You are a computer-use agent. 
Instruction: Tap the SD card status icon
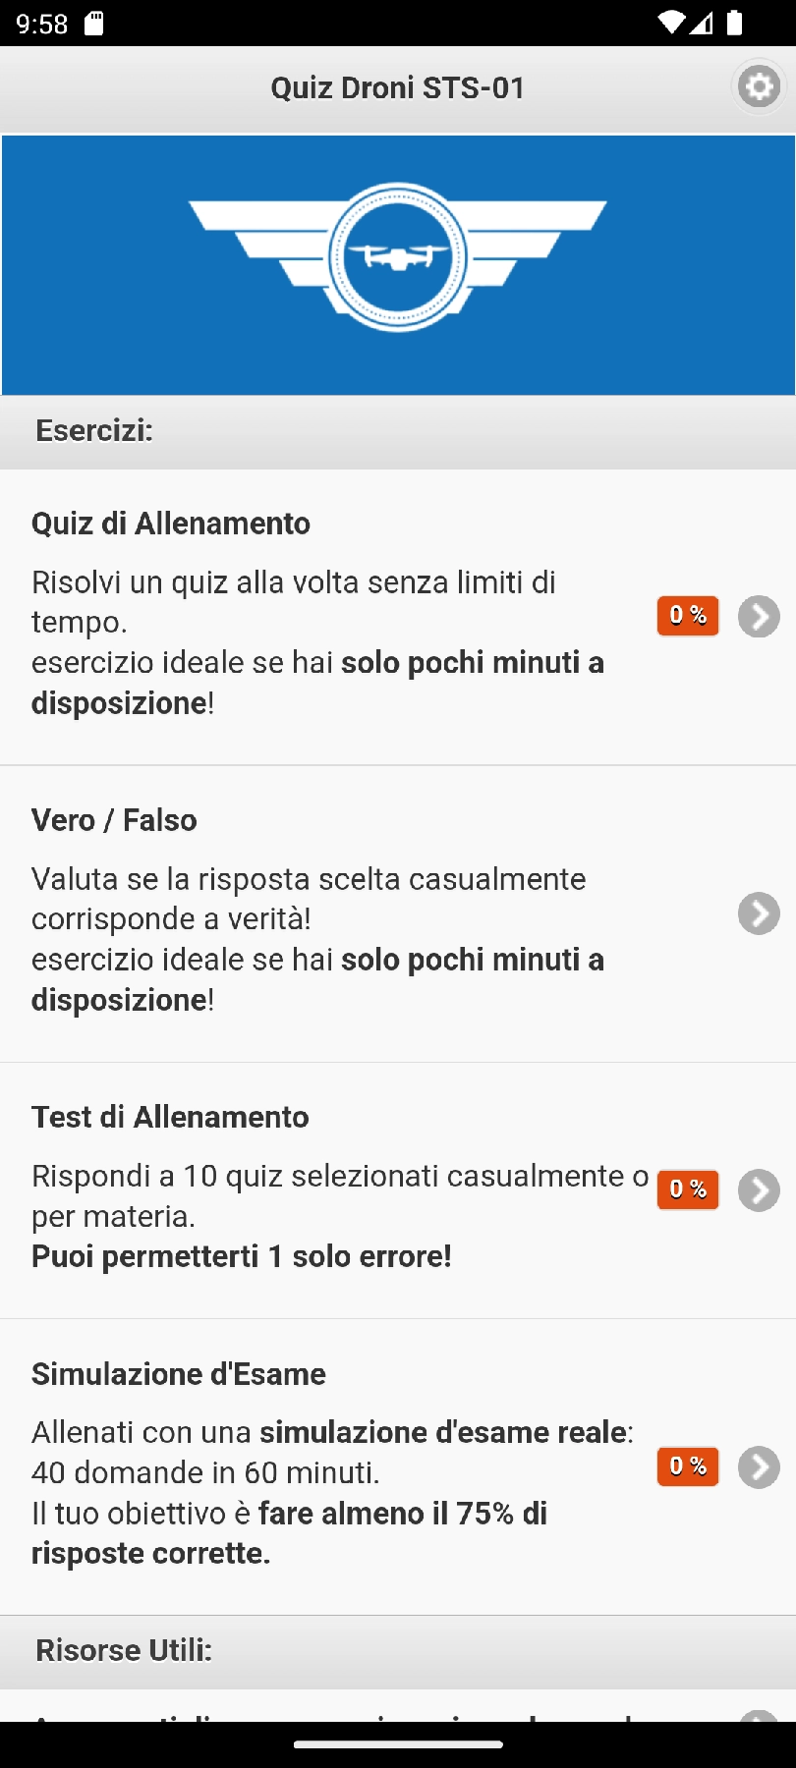click(x=94, y=24)
